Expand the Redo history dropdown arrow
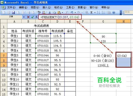This screenshot has height=96, width=133. (82, 13)
